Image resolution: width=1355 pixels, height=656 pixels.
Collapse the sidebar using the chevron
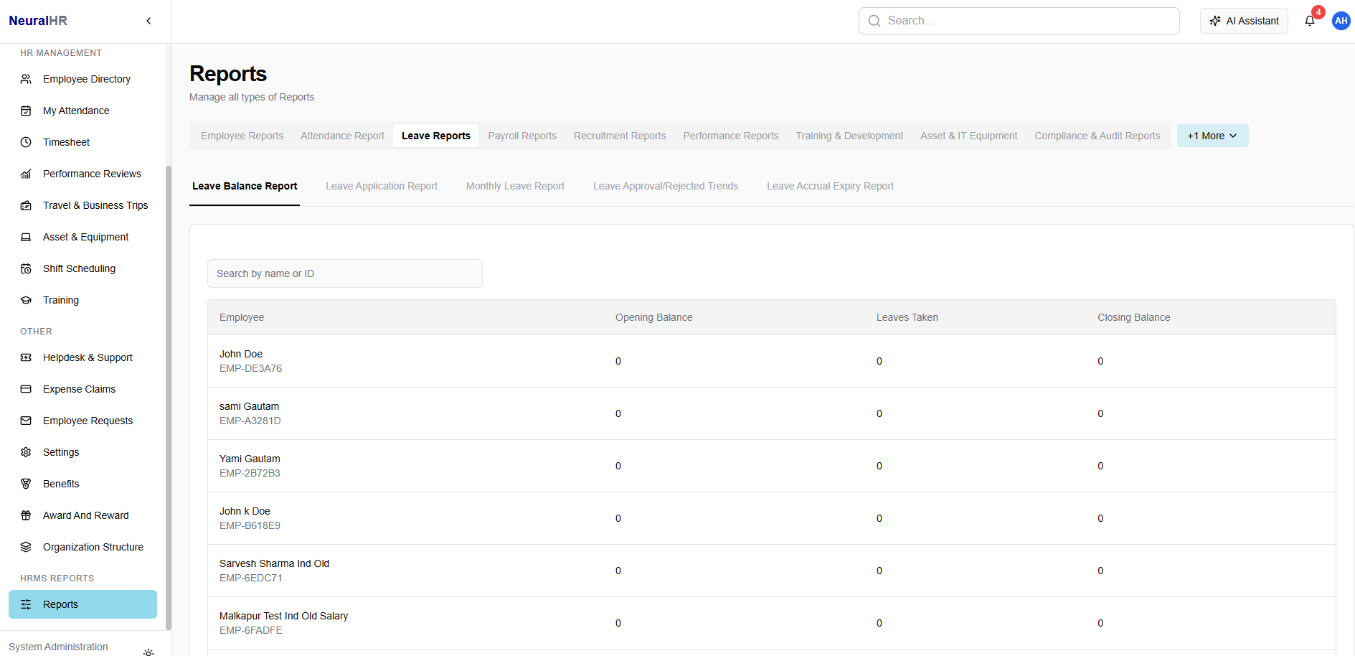coord(148,21)
